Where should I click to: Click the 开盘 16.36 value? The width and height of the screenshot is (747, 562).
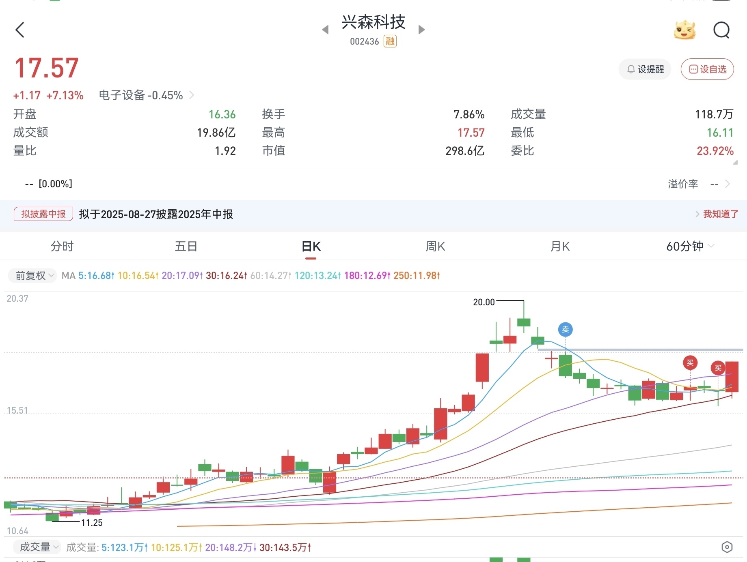pos(222,114)
